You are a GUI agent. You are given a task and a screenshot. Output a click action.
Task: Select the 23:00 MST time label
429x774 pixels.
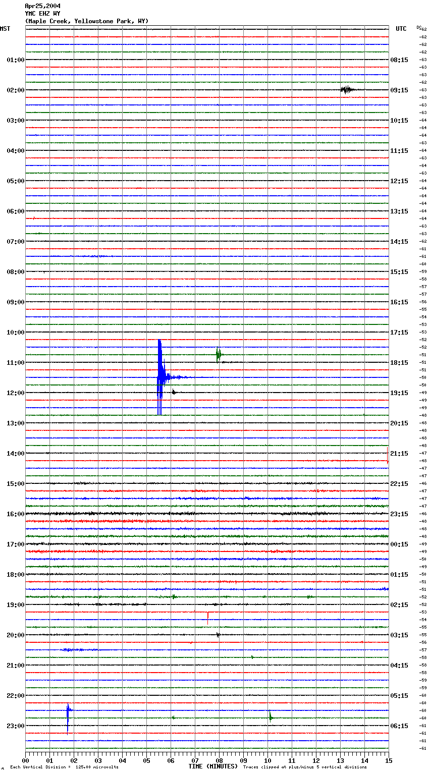click(16, 726)
